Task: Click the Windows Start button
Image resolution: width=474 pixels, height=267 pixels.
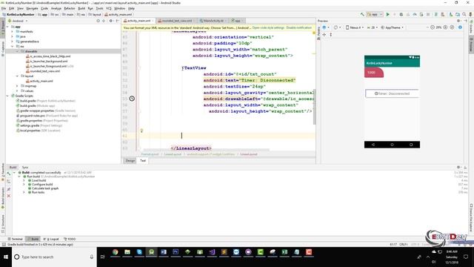Action: tap(6, 257)
